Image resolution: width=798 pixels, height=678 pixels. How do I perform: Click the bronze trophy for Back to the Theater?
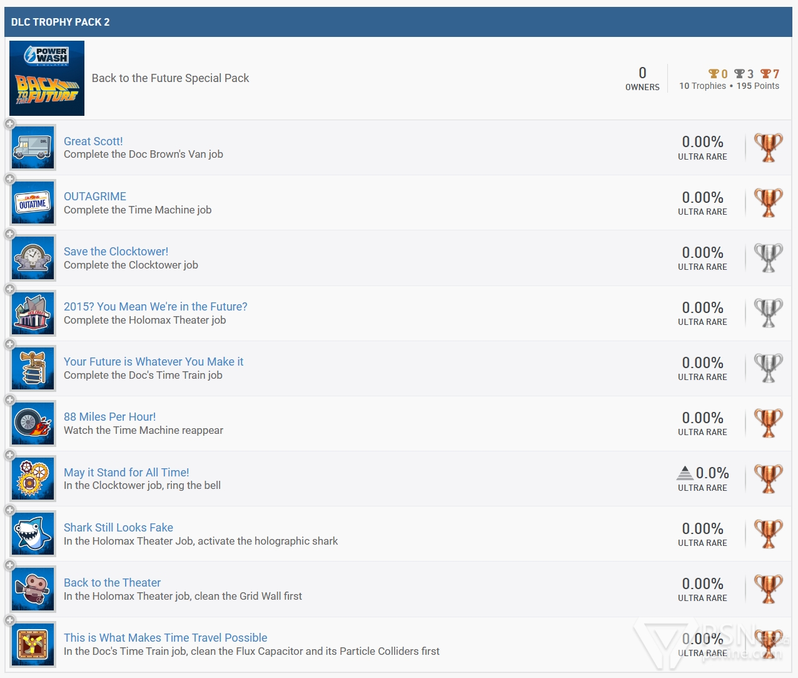[769, 589]
